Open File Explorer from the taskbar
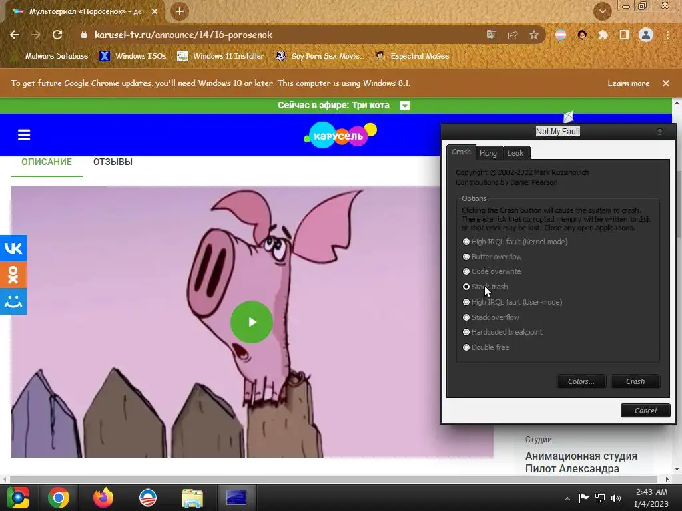The height and width of the screenshot is (511, 682). (192, 498)
